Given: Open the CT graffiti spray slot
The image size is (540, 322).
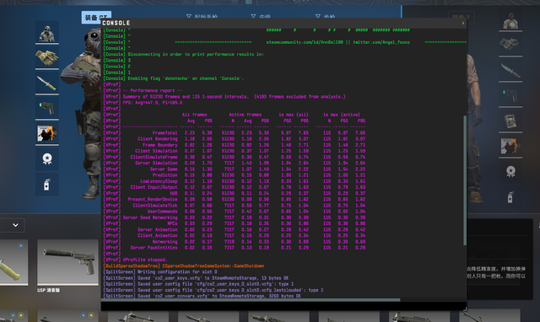Looking at the screenshot, I should coord(47,185).
